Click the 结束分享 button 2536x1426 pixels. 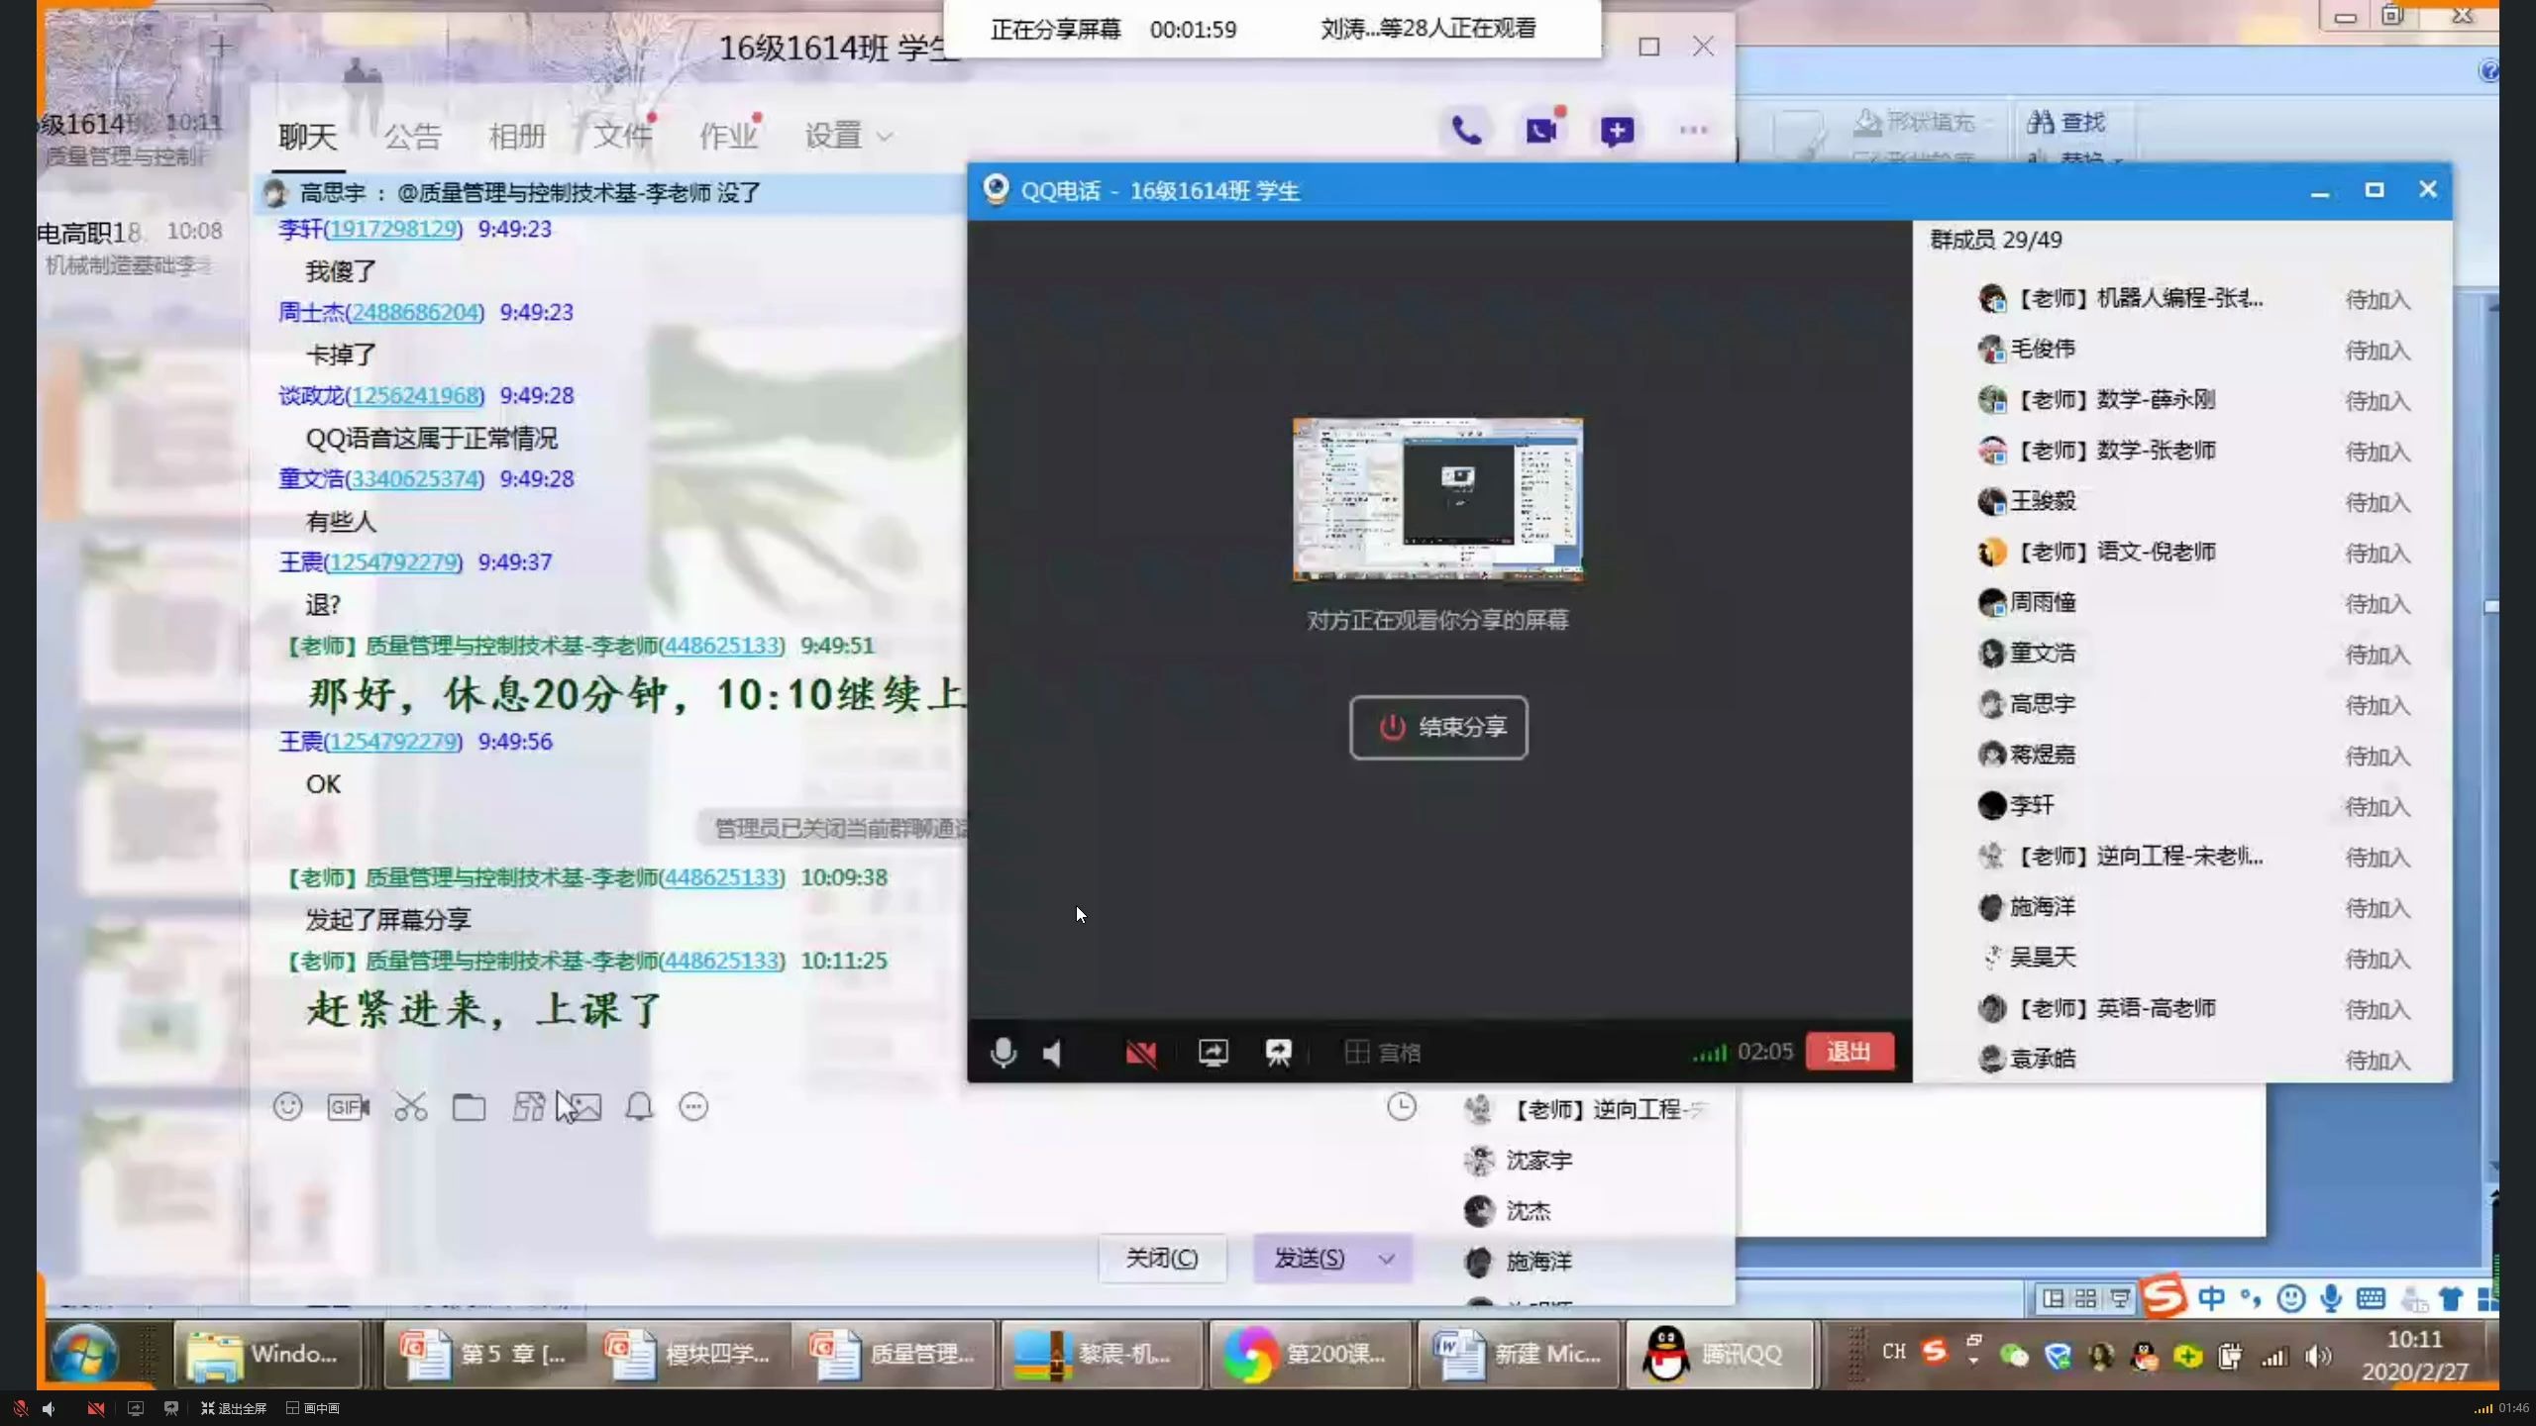coord(1438,728)
